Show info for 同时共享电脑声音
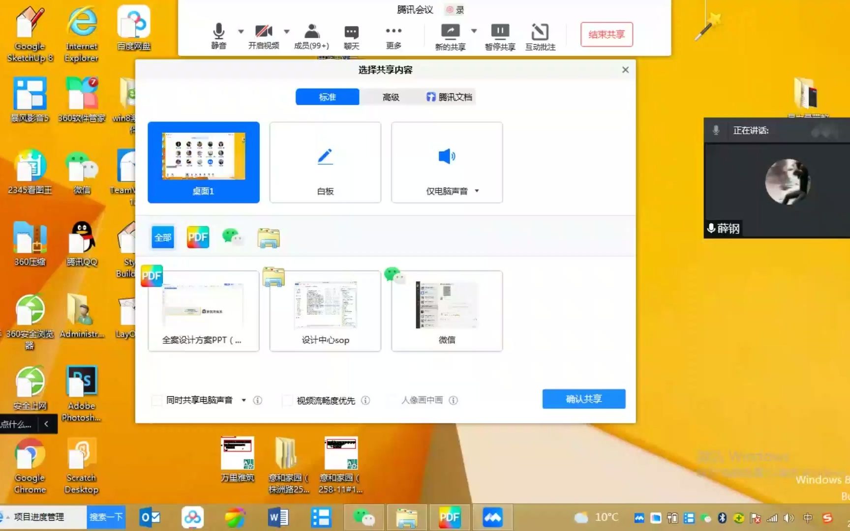Viewport: 850px width, 531px height. [x=257, y=400]
